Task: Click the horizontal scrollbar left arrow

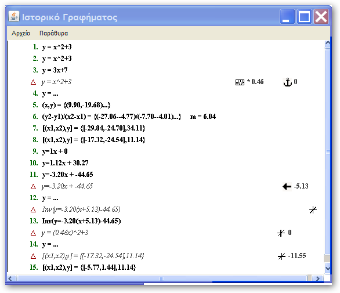Action: click(x=11, y=278)
